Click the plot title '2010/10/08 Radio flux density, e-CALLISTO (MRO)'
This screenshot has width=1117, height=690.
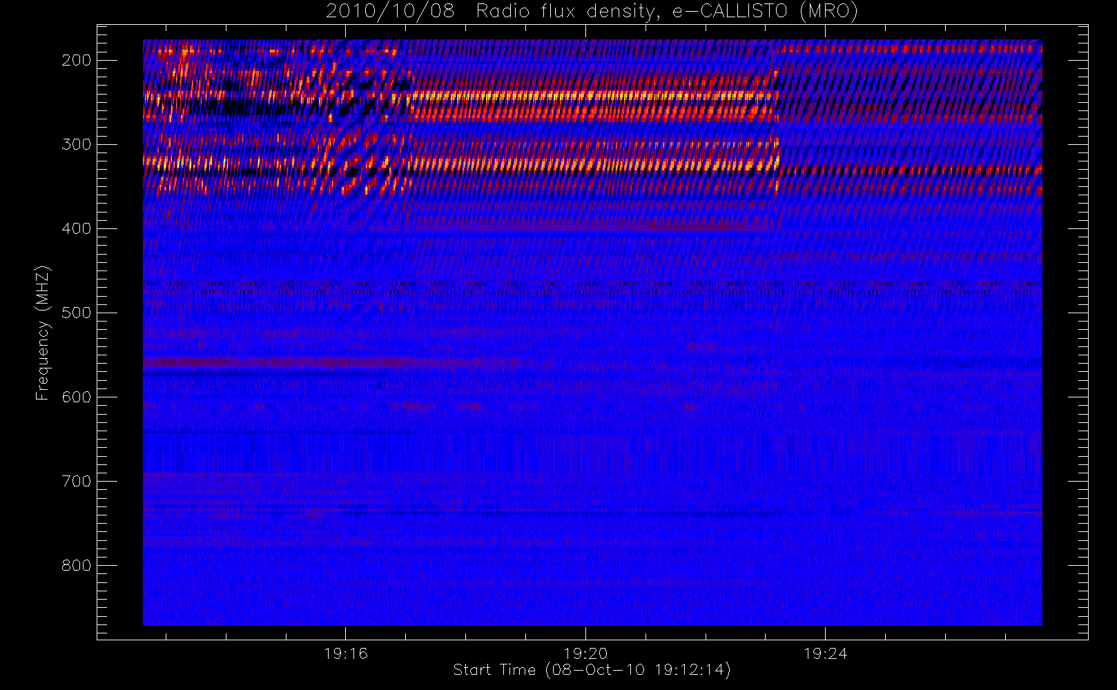(592, 12)
